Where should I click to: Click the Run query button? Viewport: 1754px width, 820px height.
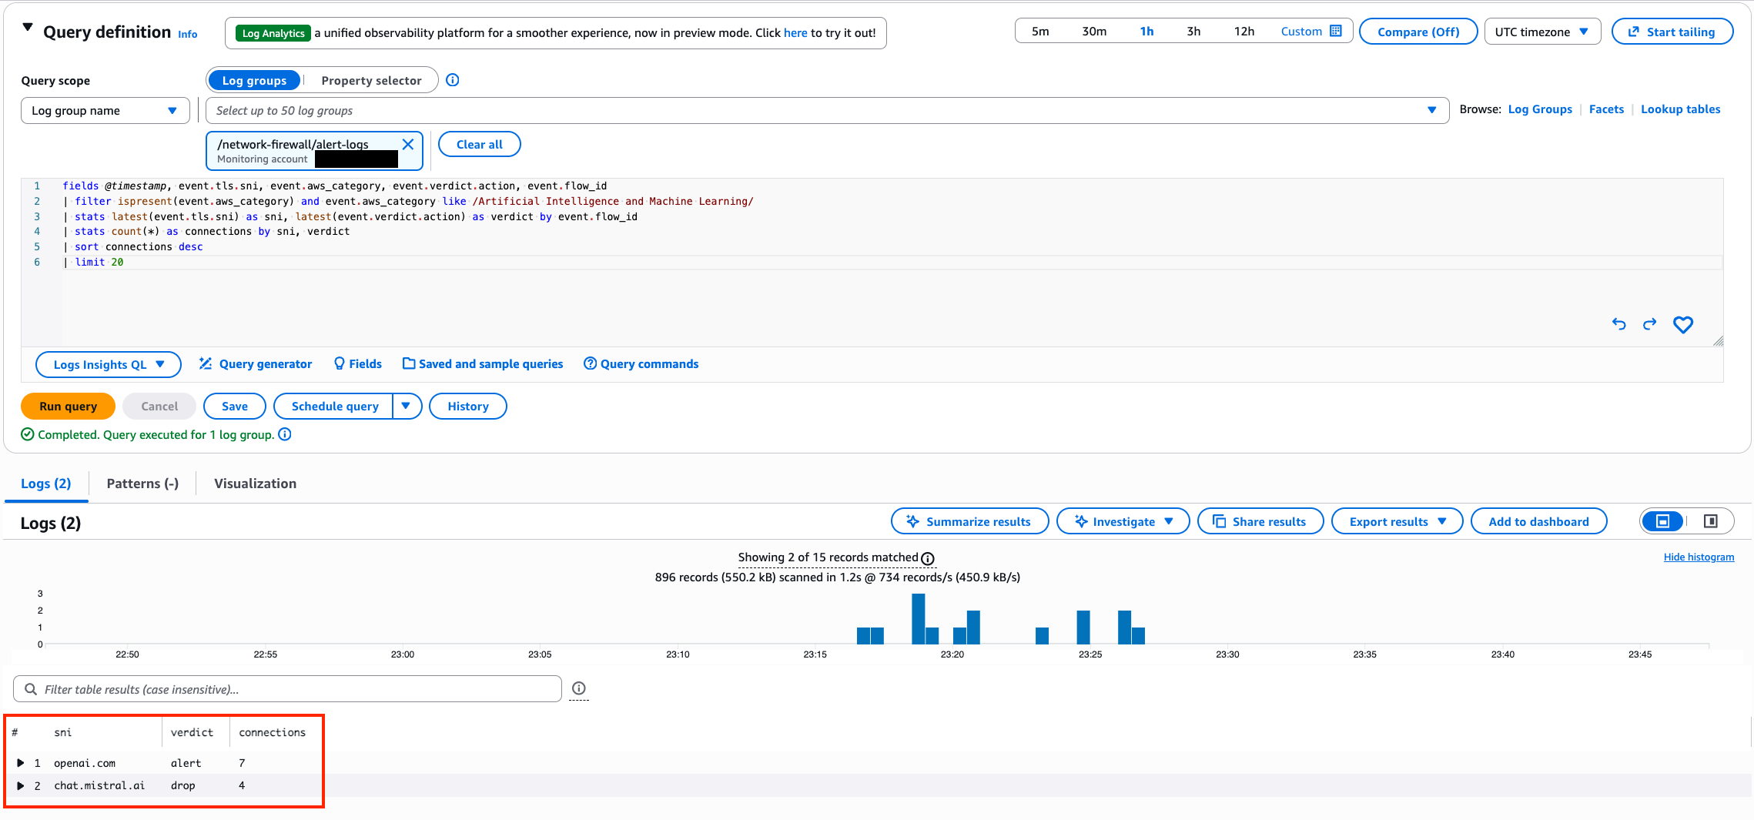coord(68,406)
